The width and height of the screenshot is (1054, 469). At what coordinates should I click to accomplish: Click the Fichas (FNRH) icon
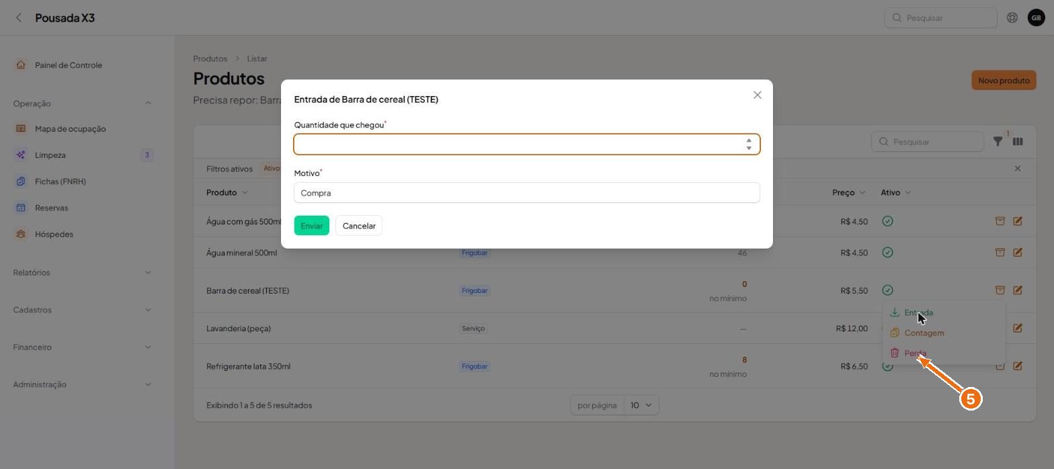coord(21,181)
